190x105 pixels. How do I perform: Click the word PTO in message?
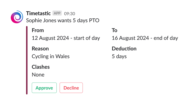94,20
